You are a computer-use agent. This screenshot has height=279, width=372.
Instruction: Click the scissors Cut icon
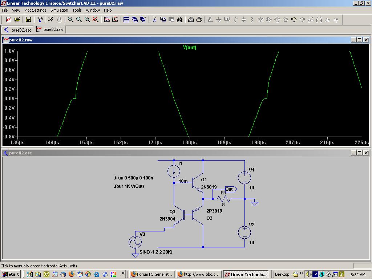pyautogui.click(x=154, y=20)
